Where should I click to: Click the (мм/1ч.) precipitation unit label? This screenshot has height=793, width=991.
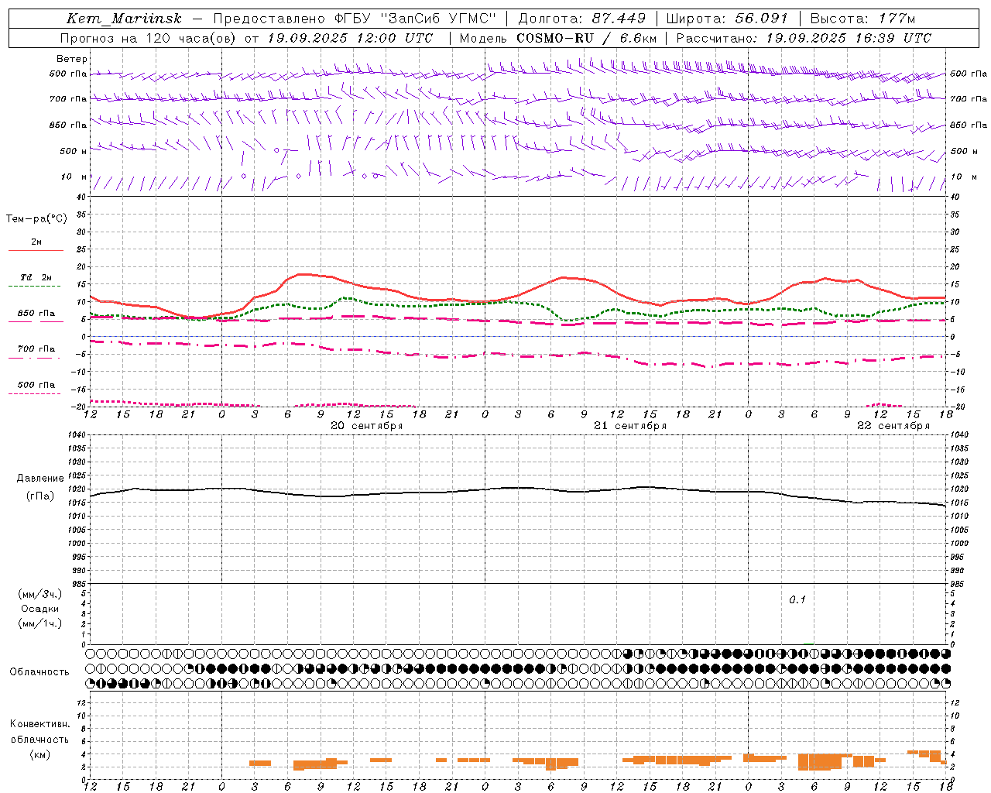pyautogui.click(x=39, y=623)
